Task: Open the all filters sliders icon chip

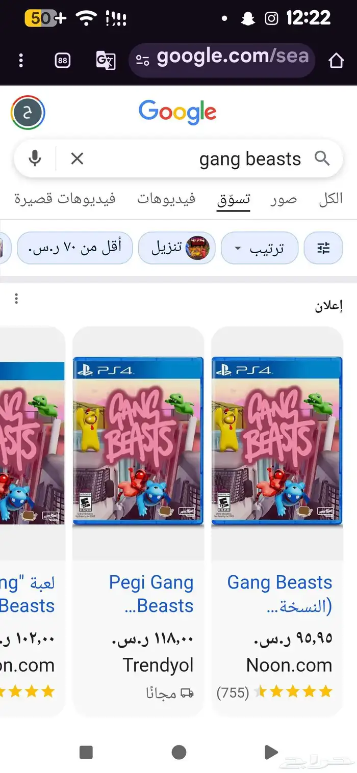Action: click(323, 248)
